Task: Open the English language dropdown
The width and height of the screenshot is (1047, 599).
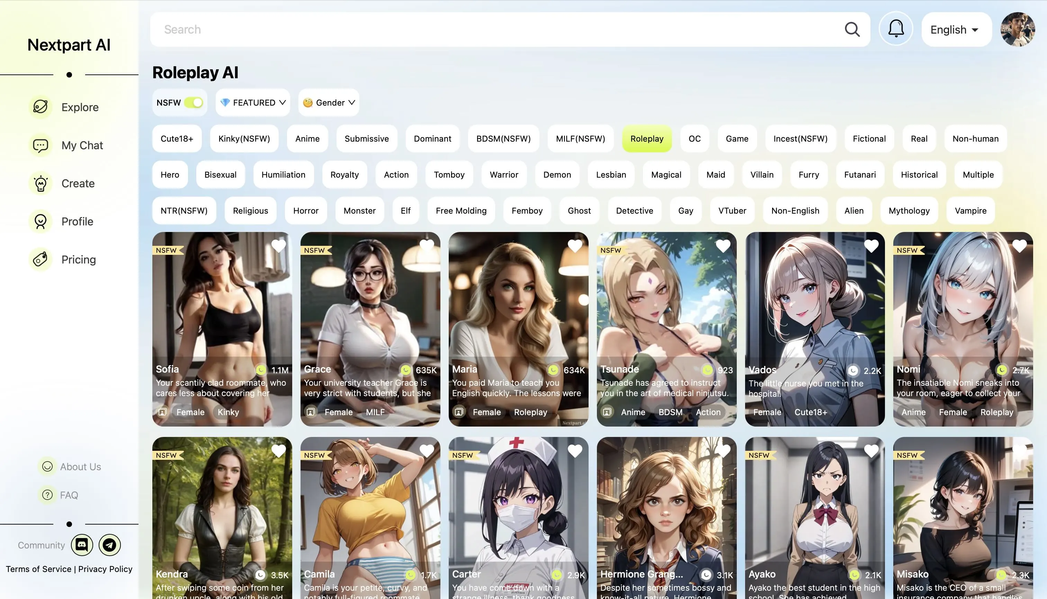Action: pyautogui.click(x=957, y=30)
